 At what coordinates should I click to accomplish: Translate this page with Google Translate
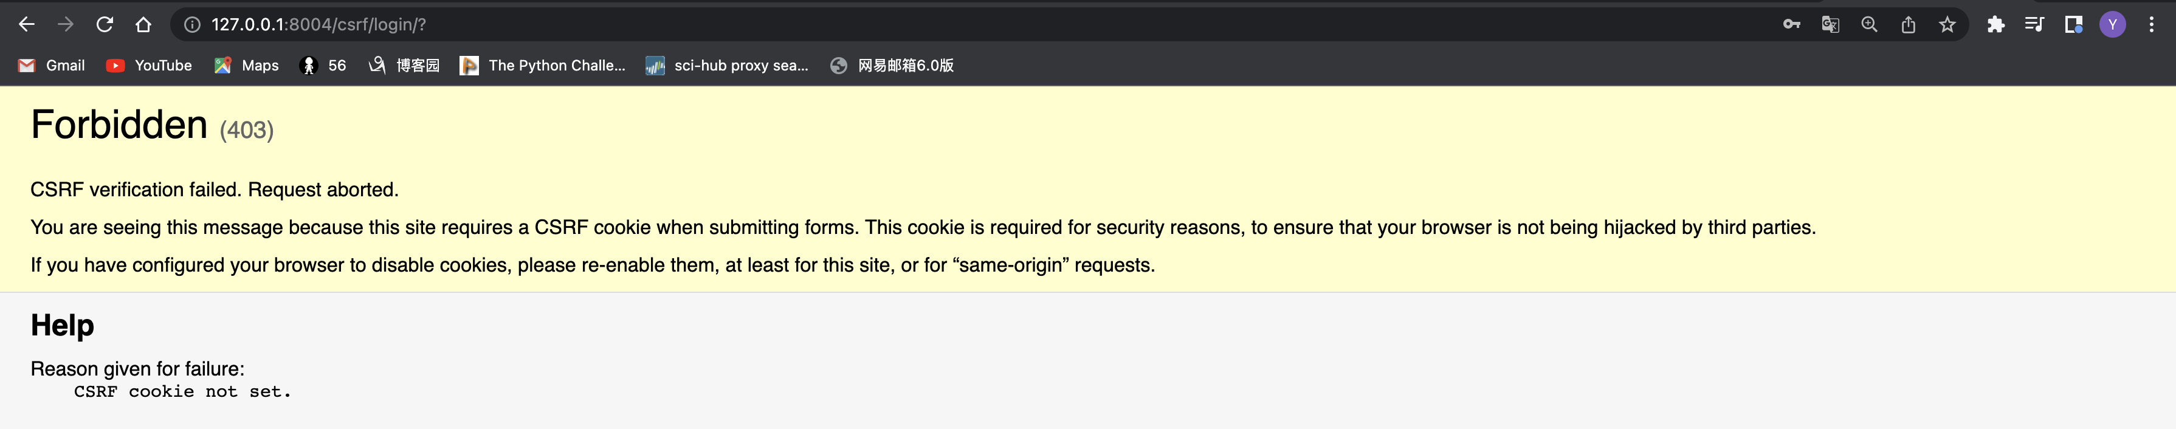click(1831, 24)
